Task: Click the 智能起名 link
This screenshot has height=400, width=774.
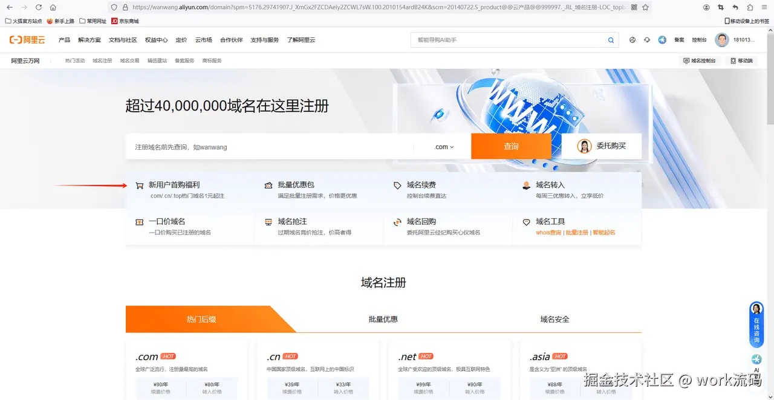Action: coord(603,233)
